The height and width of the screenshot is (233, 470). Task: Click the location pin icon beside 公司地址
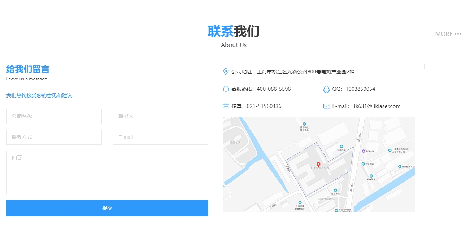(226, 72)
